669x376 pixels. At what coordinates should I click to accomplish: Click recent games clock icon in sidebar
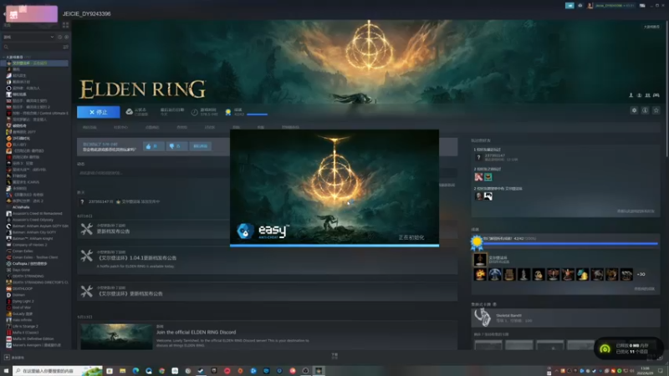click(x=59, y=37)
